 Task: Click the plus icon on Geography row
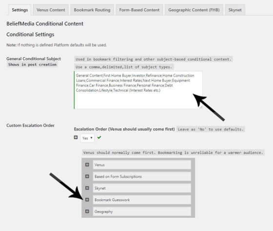pyautogui.click(x=87, y=211)
